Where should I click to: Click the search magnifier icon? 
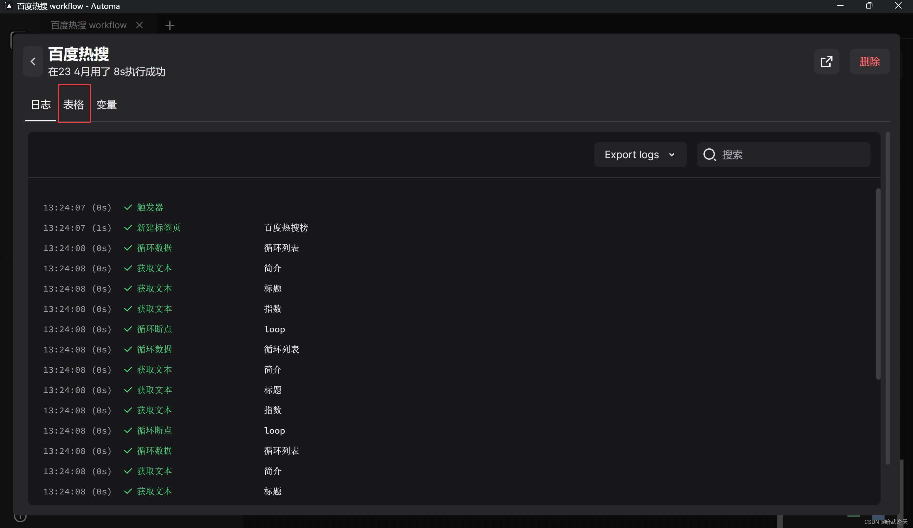709,155
